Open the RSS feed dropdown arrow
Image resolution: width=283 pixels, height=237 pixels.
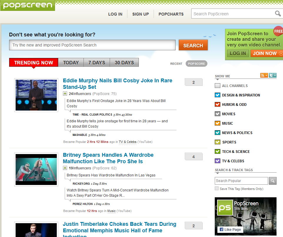[x=266, y=75]
